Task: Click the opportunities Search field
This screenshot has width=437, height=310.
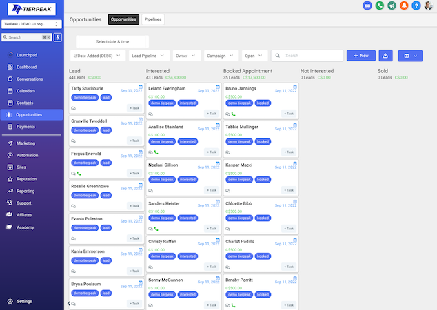Action: coord(310,55)
